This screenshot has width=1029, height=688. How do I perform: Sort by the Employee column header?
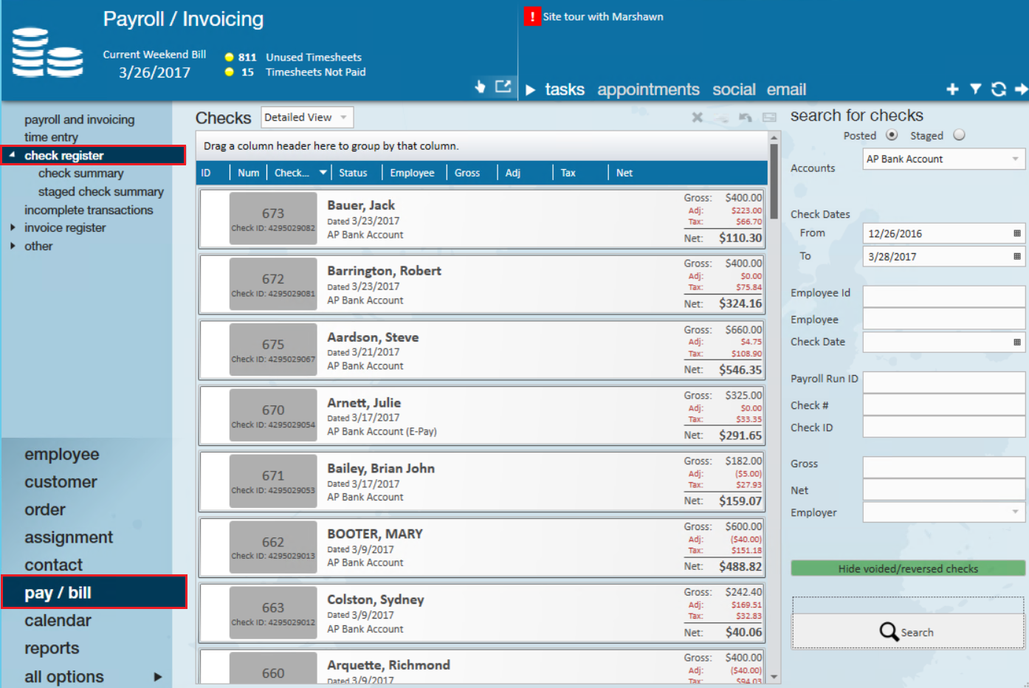tap(412, 173)
